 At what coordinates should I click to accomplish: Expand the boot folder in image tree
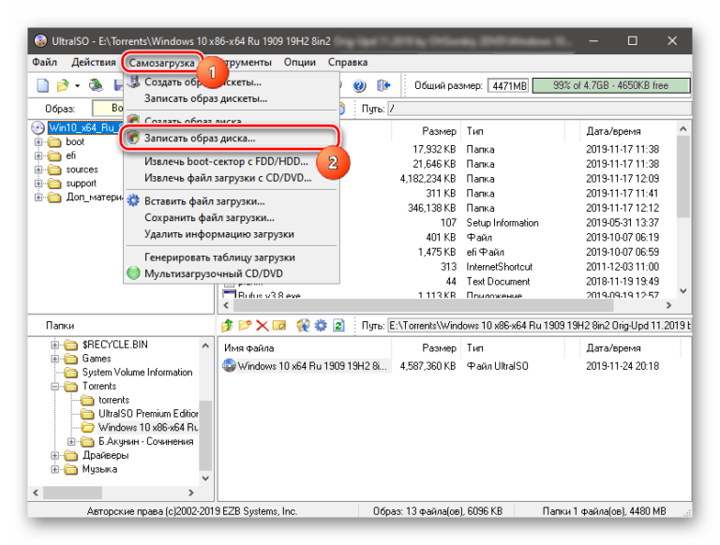(x=39, y=142)
